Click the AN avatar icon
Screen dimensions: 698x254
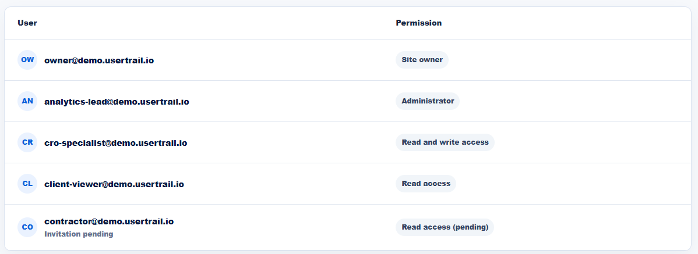tap(27, 101)
